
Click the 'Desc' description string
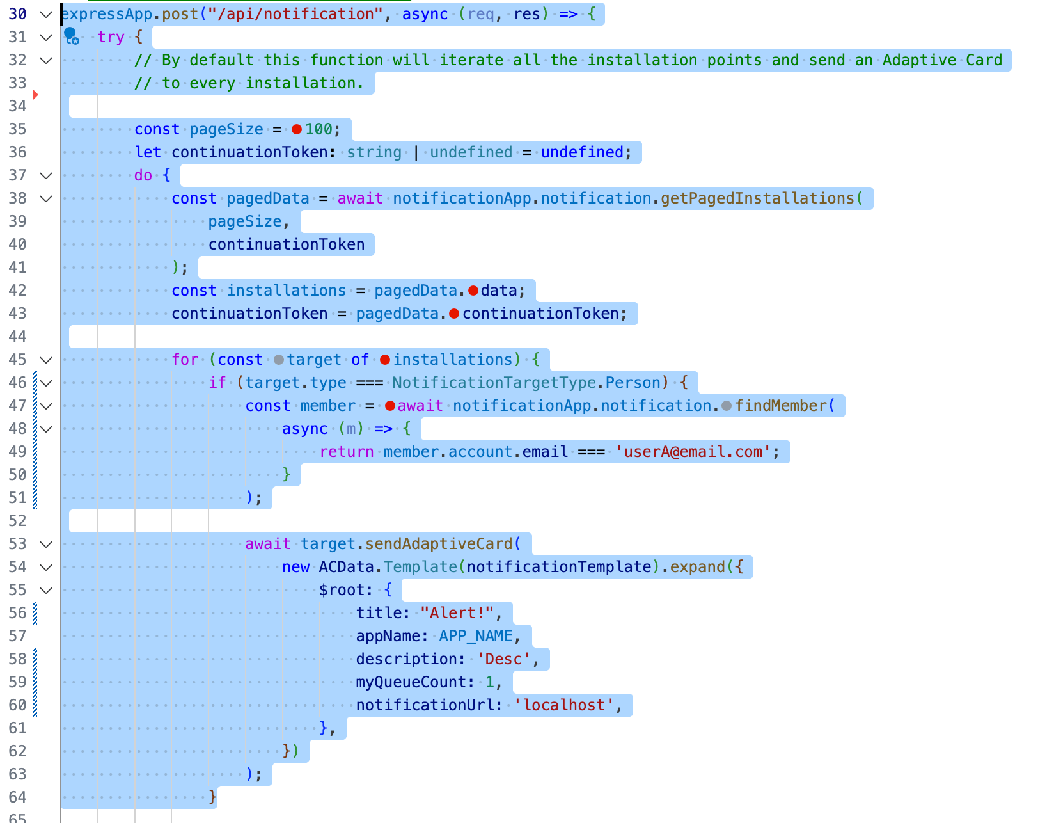coord(503,659)
